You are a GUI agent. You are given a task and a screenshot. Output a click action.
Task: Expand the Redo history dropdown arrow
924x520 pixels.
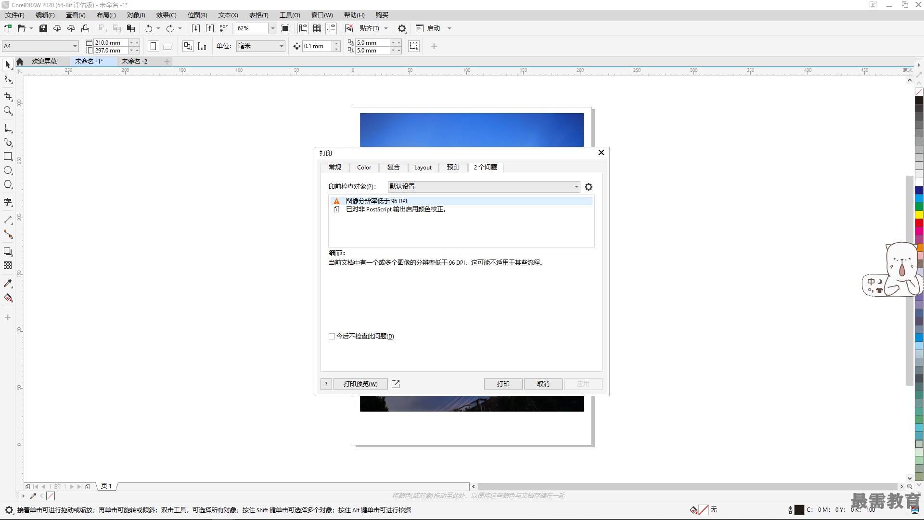tap(180, 28)
